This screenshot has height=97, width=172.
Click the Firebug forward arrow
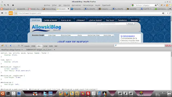[x=14, y=45]
